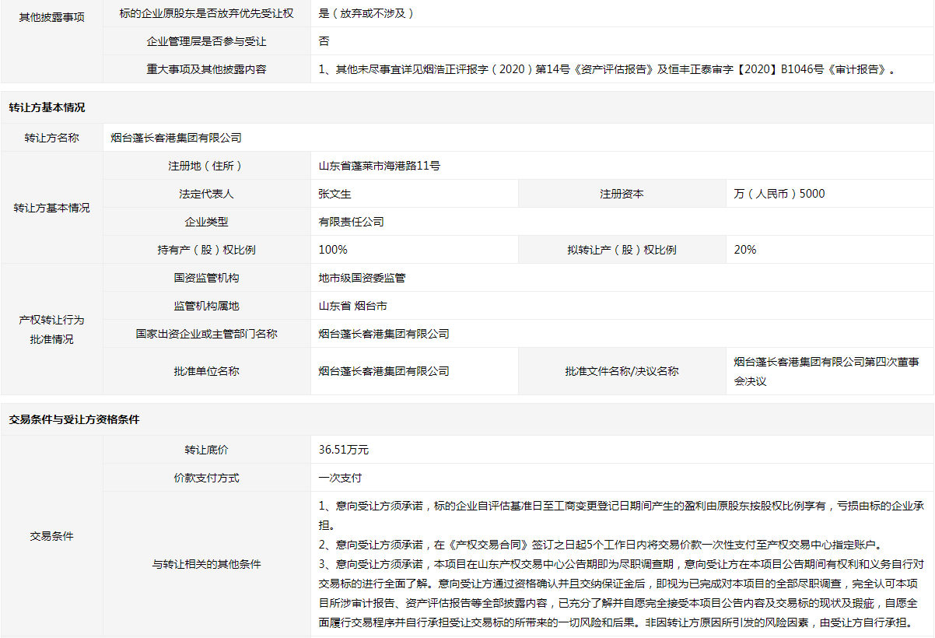Click the company name beside 国家出资企业或主管部门名称
This screenshot has width=935, height=638.
384,334
